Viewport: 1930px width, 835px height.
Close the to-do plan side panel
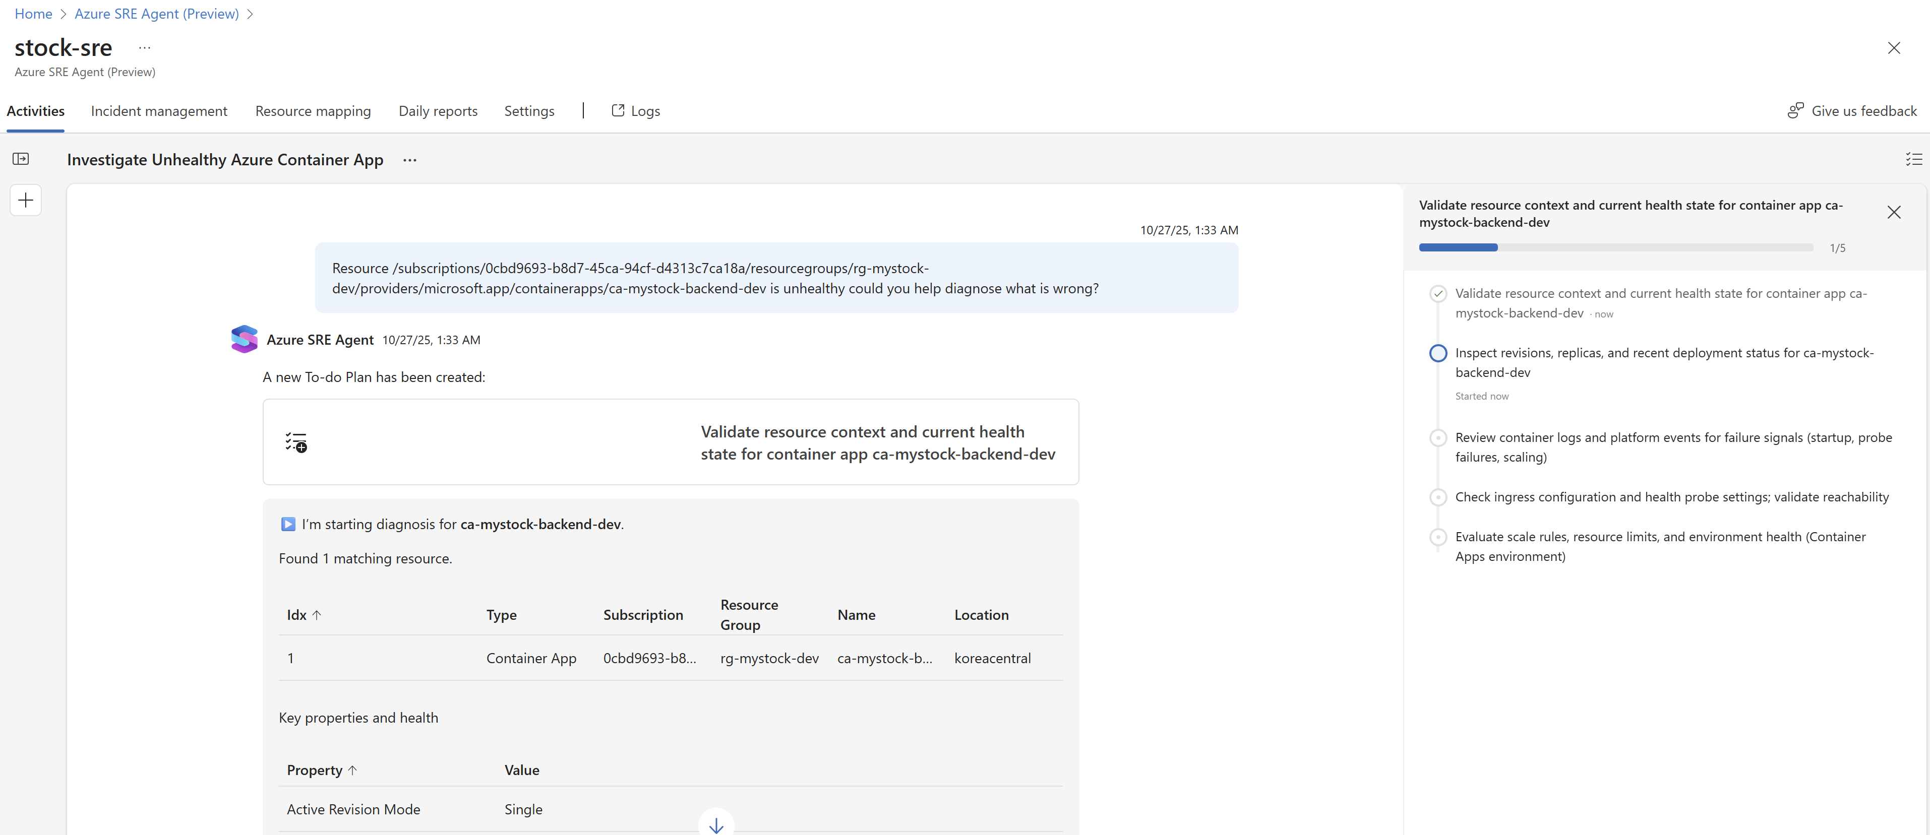point(1893,213)
